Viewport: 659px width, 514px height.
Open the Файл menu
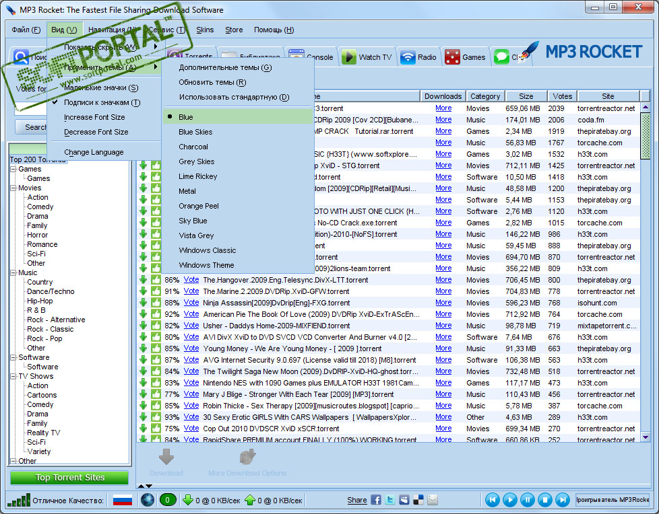[26, 30]
